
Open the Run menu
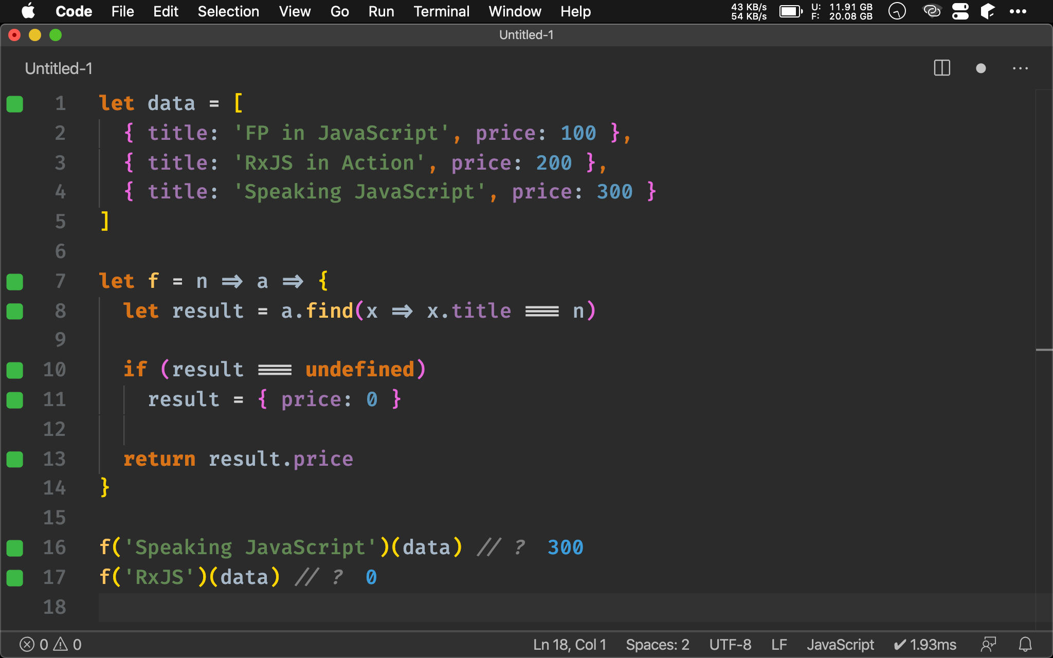[x=381, y=11]
